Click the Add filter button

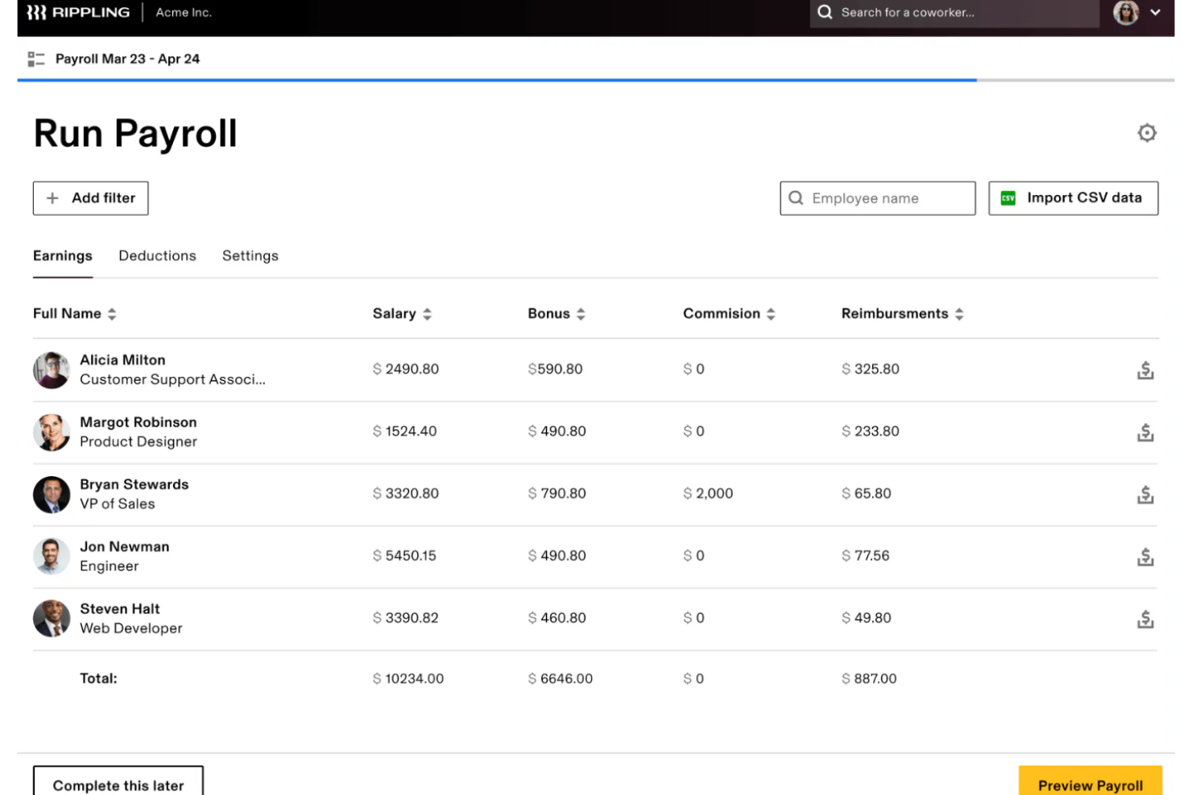coord(90,198)
